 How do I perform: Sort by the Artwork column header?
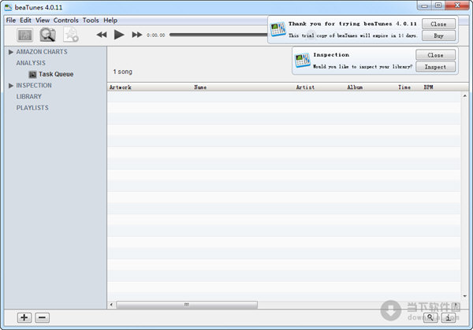[121, 87]
